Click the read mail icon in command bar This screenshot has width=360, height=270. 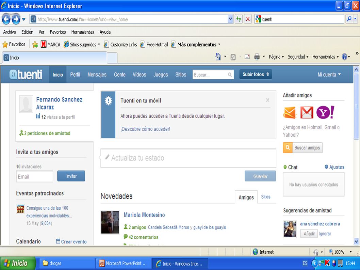pos(247,57)
